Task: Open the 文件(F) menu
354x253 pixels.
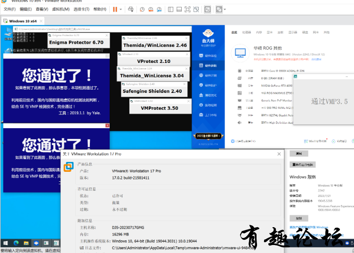Action: [x=9, y=9]
